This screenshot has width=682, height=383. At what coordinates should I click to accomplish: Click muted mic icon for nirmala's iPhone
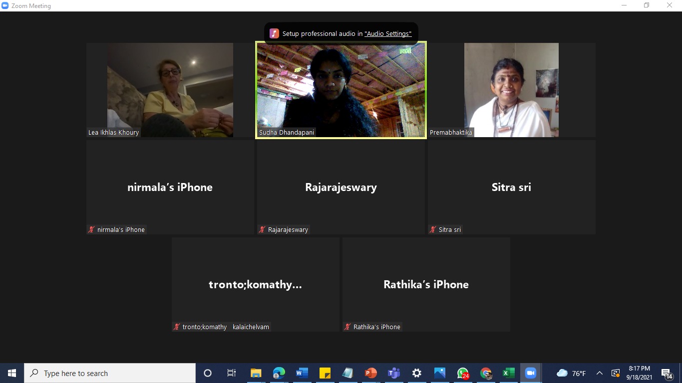click(91, 230)
